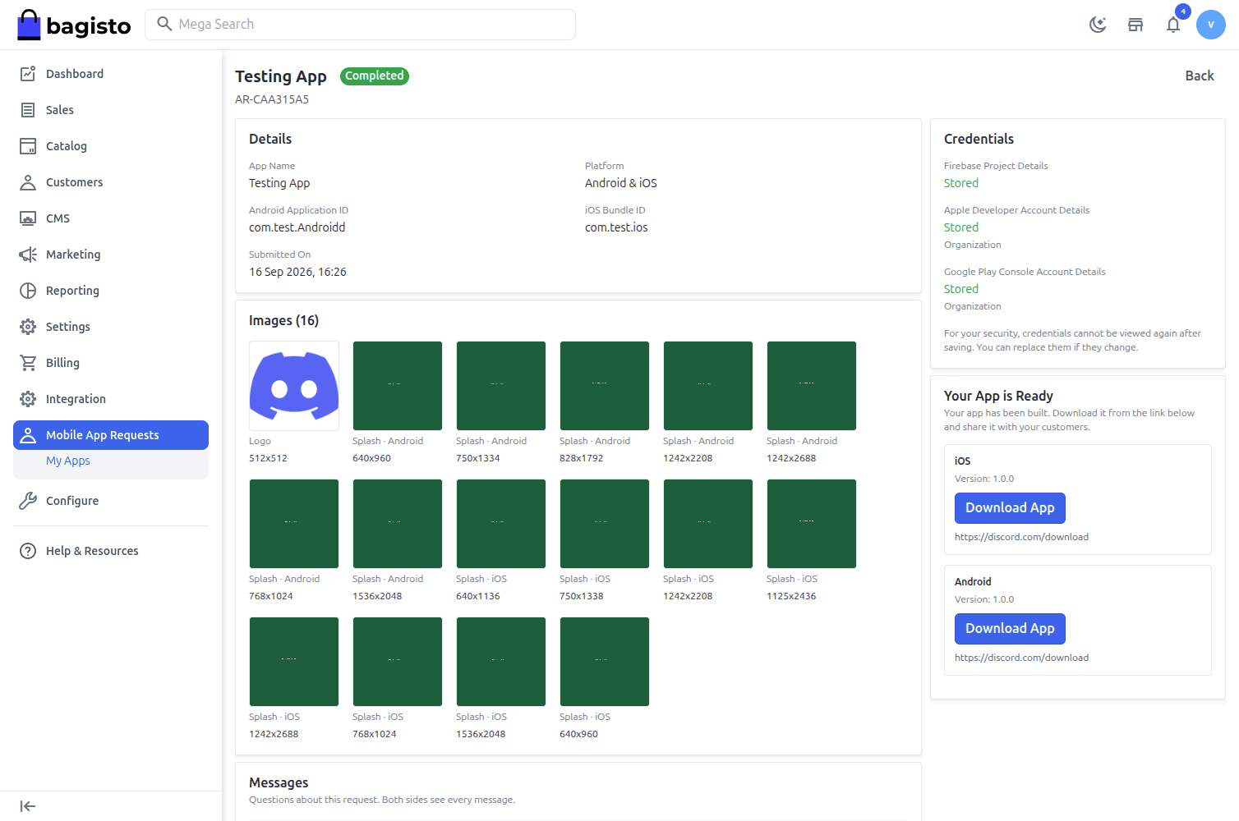Select the request ID AR-CAA315A5
The width and height of the screenshot is (1239, 821).
(272, 99)
